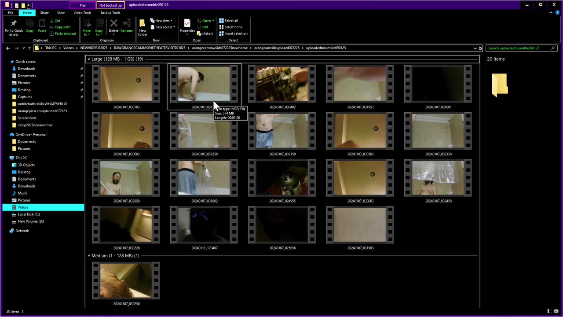Open file History from ribbon

[x=205, y=33]
